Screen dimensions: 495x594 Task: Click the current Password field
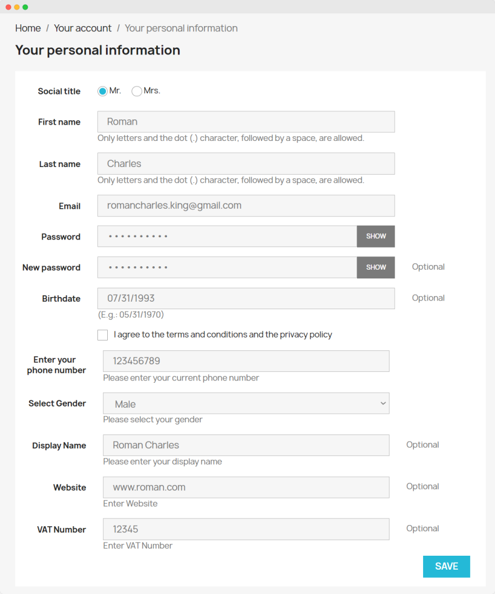point(227,237)
